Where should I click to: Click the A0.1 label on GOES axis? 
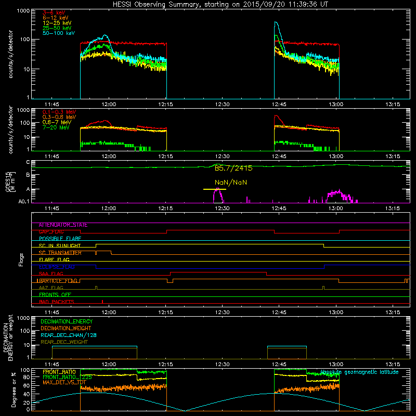point(24,202)
